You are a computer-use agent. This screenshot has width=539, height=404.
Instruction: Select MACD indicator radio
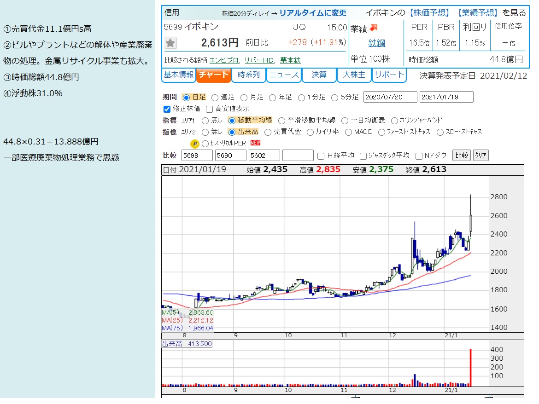tap(348, 132)
